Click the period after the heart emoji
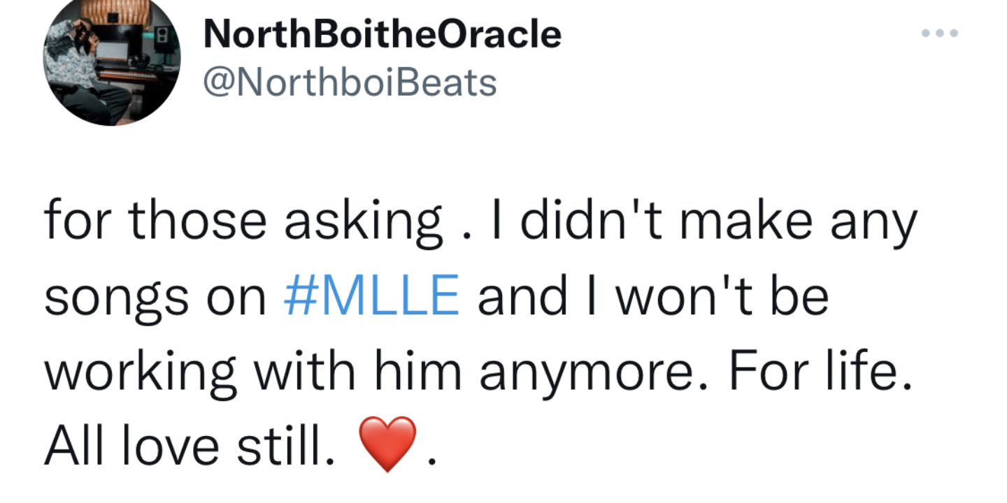 [x=431, y=461]
